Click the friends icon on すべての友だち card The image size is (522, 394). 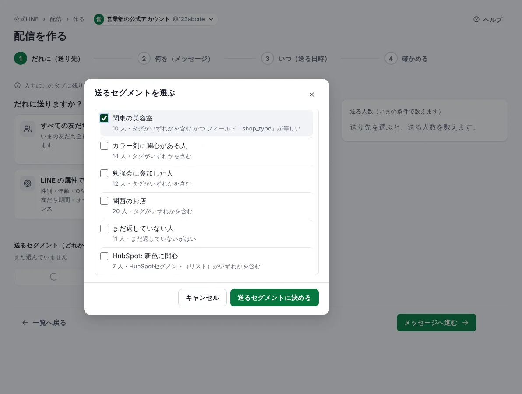(28, 129)
